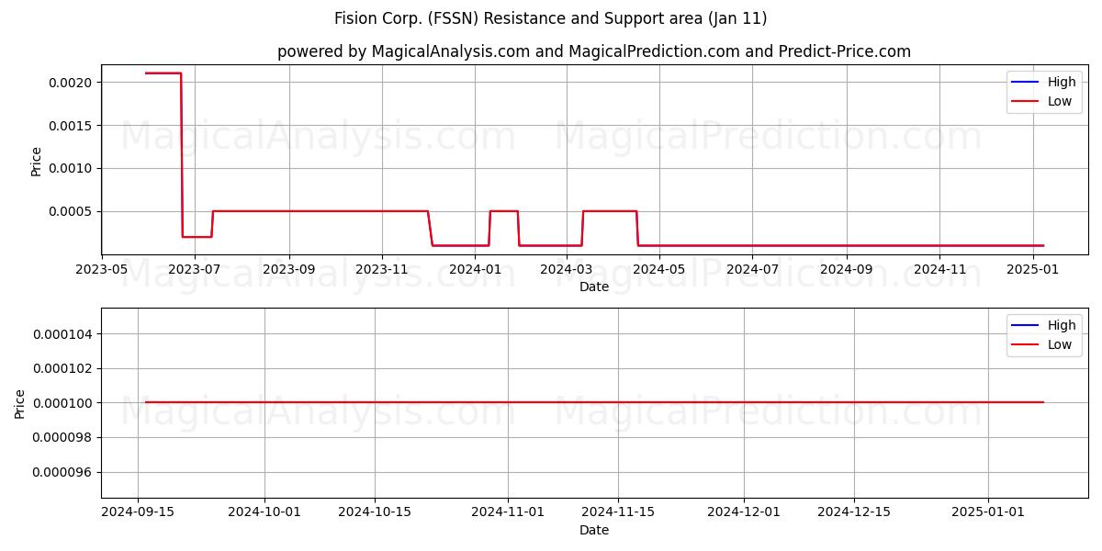Click the 2024-01 x-axis label
Image resolution: width=1102 pixels, height=551 pixels.
[475, 270]
